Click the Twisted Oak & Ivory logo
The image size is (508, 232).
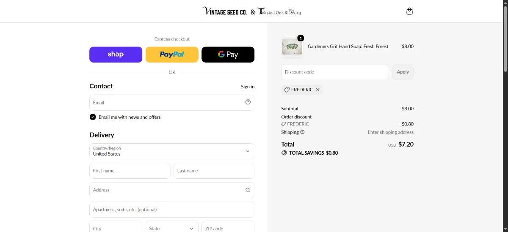279,12
